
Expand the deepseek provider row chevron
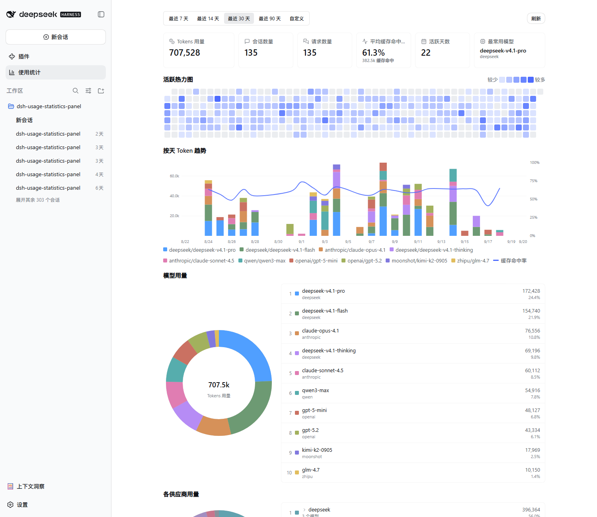pos(304,509)
